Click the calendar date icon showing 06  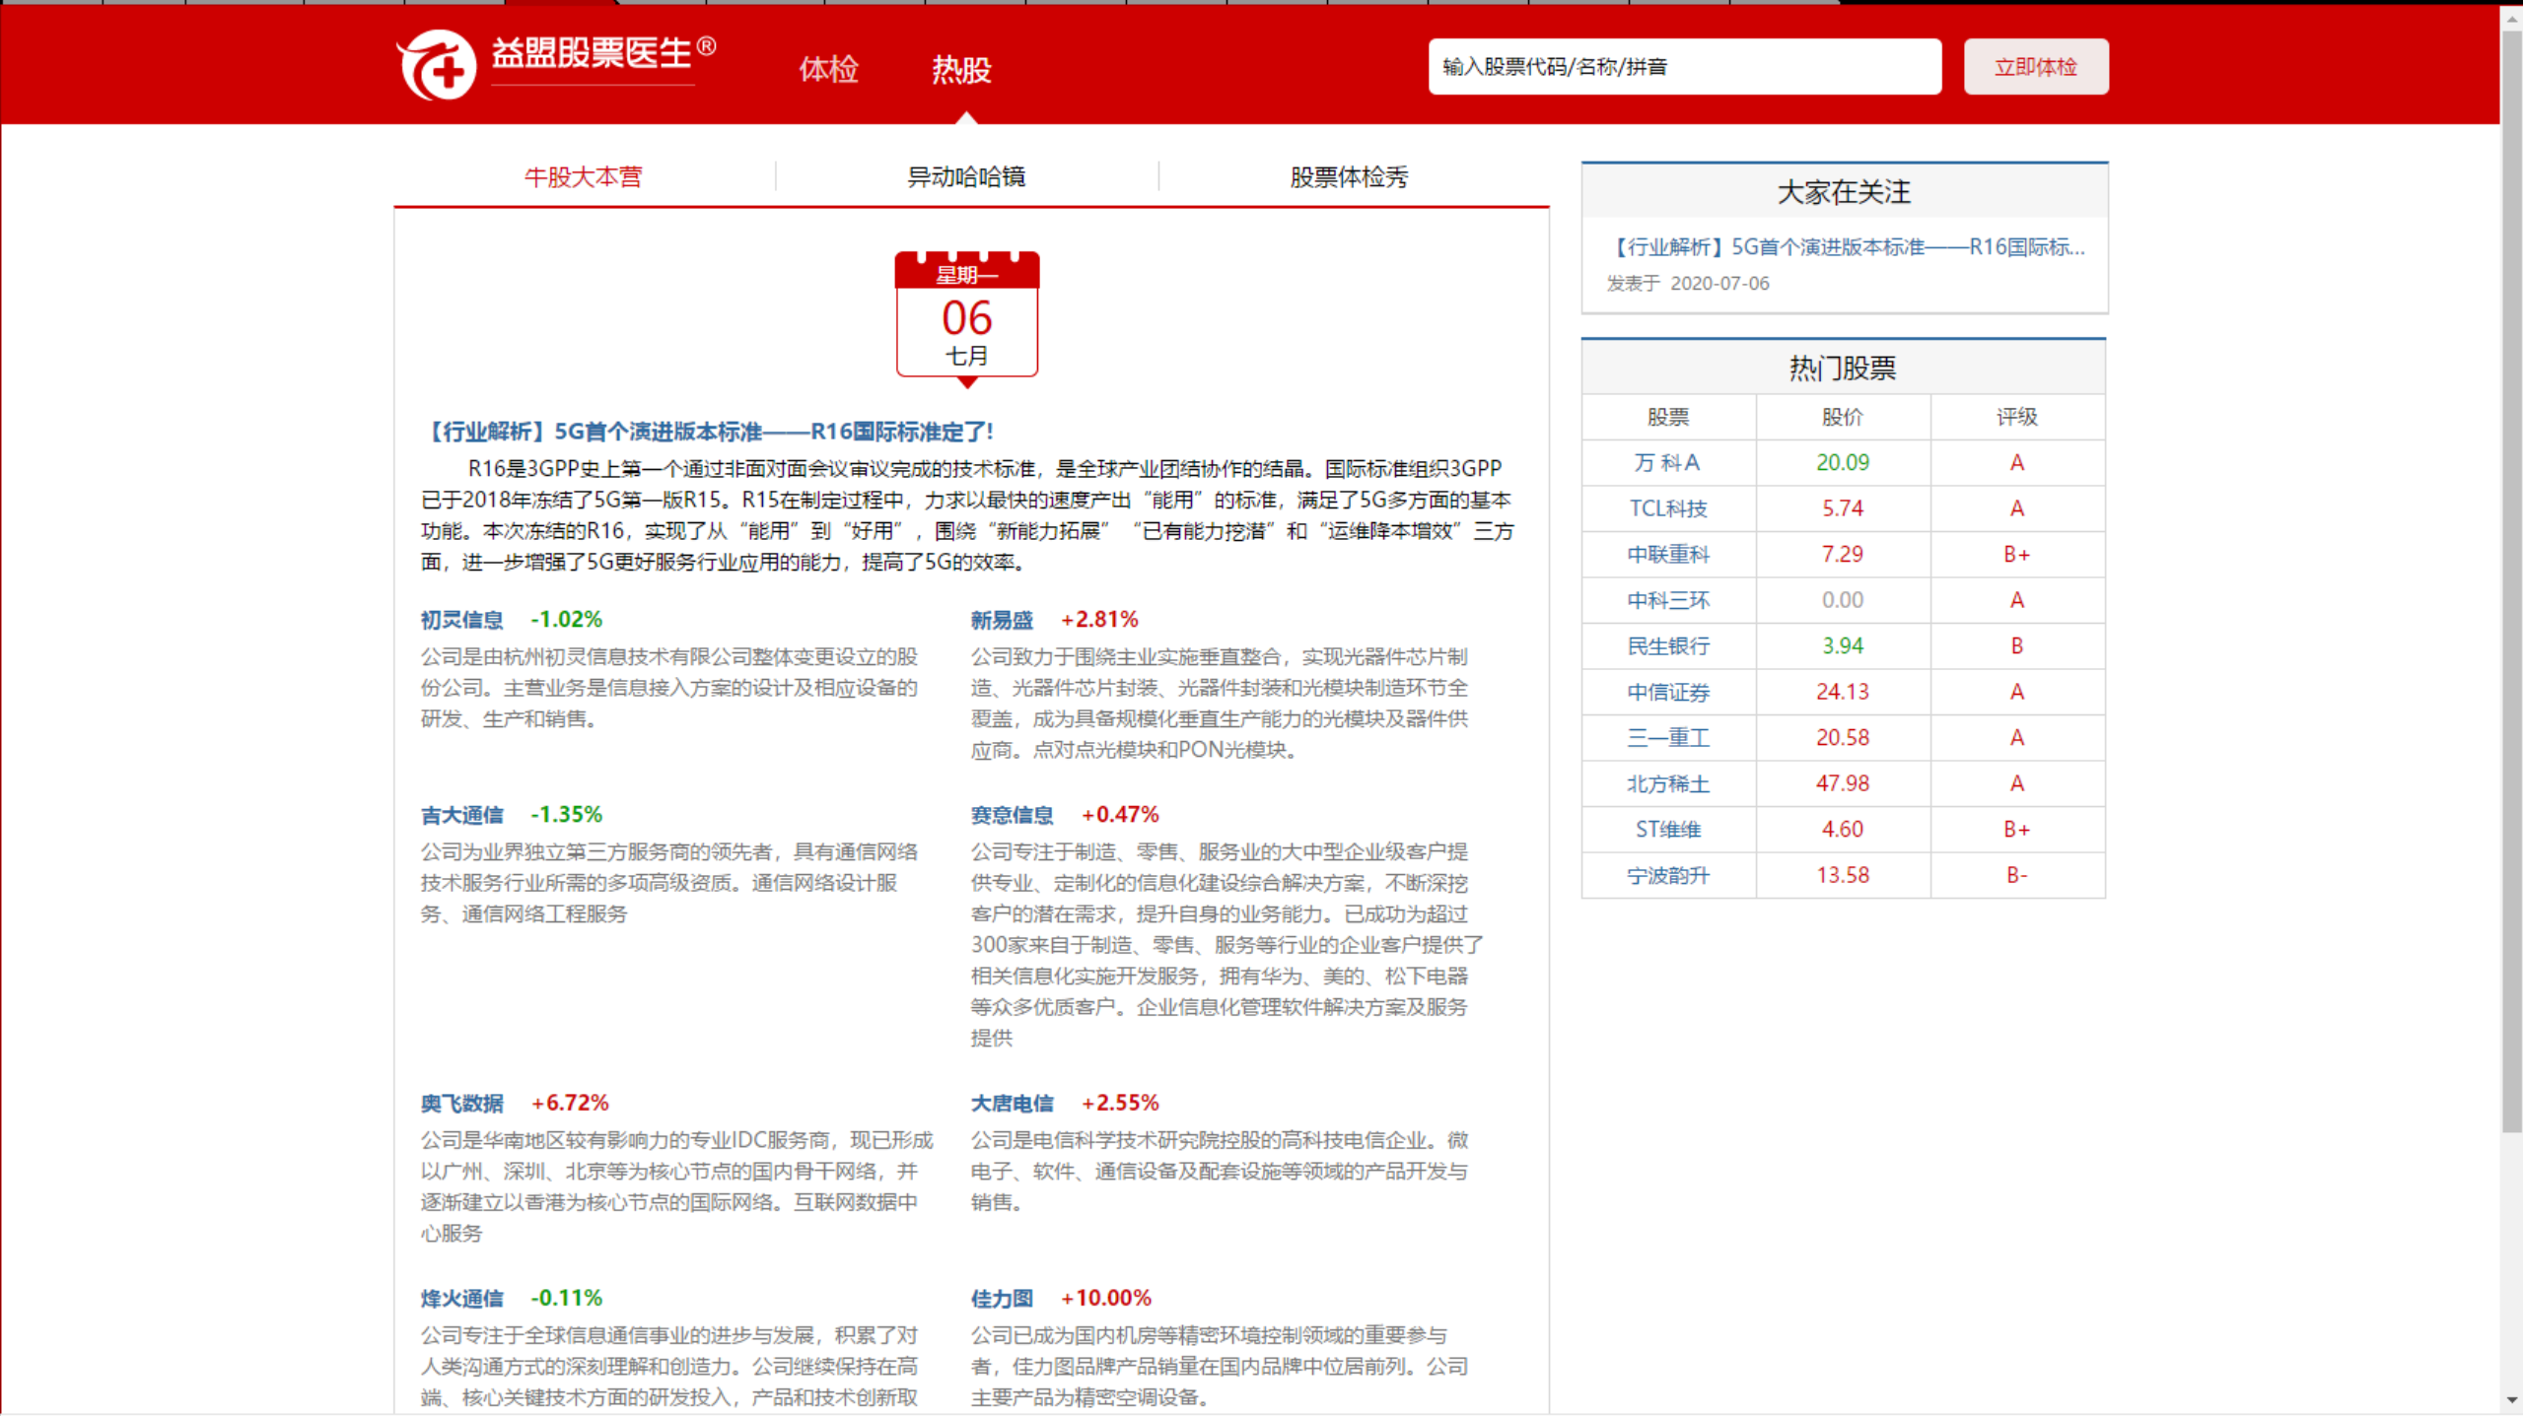pos(966,315)
